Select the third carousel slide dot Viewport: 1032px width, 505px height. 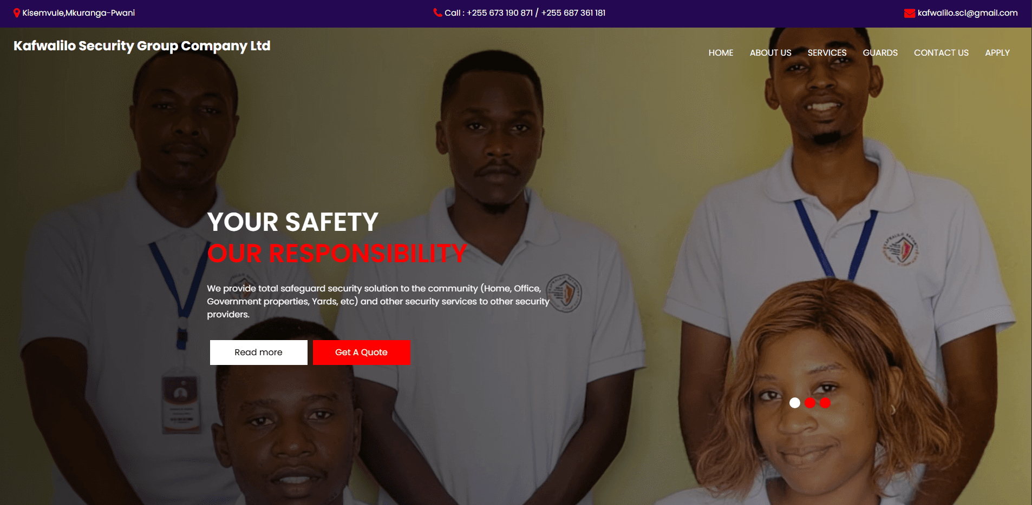point(825,403)
